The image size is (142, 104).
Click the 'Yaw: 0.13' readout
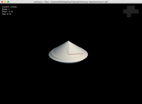pos(7,14)
